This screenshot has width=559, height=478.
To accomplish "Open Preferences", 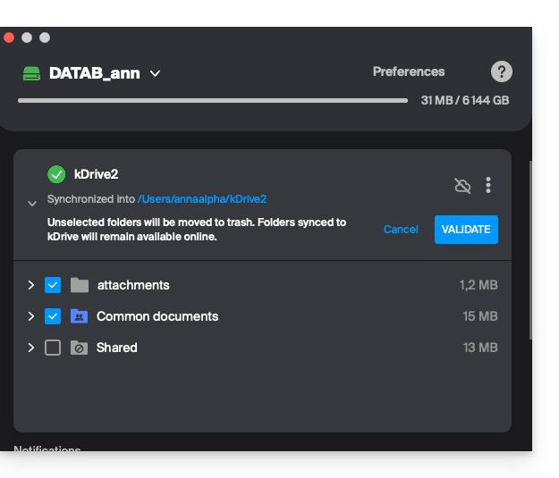I will click(409, 71).
